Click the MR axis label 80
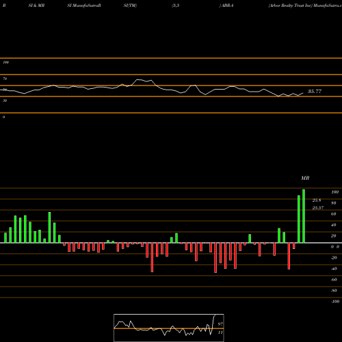The width and height of the screenshot is (342, 342). [334, 203]
